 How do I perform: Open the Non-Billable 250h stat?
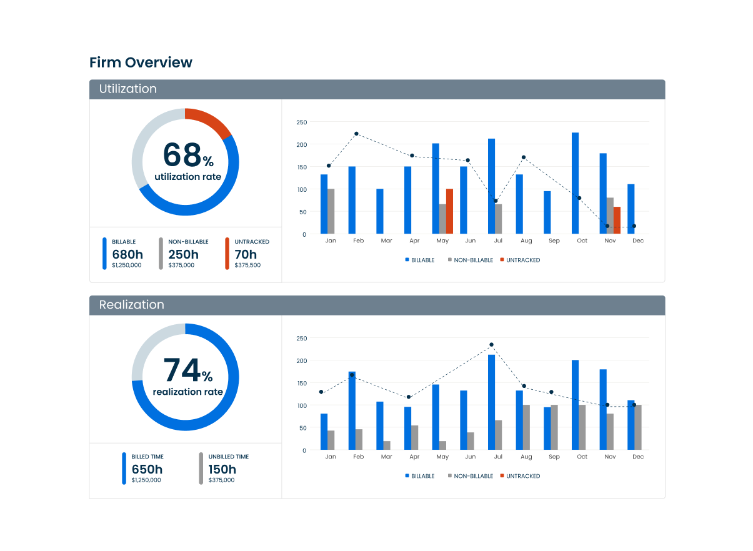[183, 254]
